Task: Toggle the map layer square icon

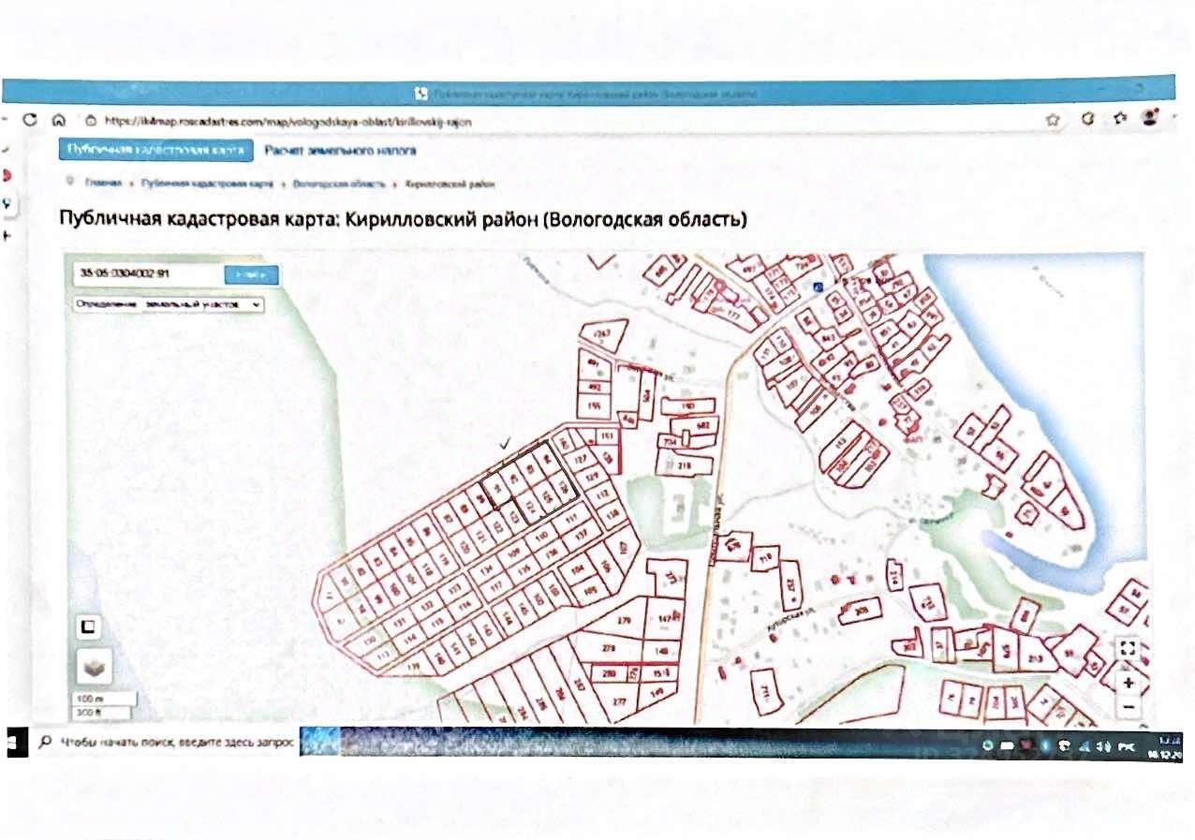Action: [90, 626]
